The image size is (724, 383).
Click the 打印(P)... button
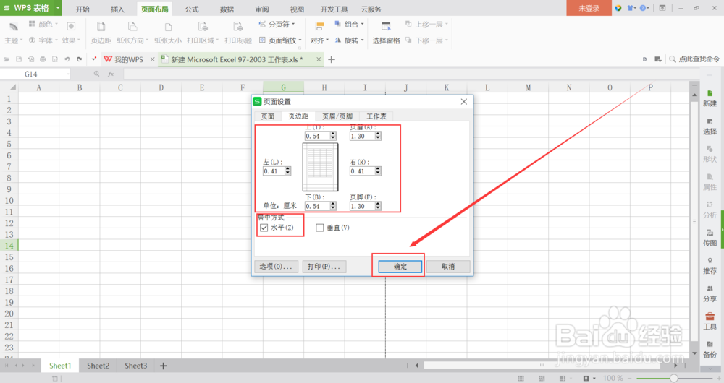pyautogui.click(x=324, y=267)
